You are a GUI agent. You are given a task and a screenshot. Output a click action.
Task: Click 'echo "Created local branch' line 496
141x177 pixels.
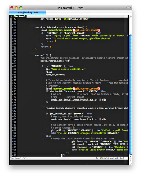click(100, 150)
